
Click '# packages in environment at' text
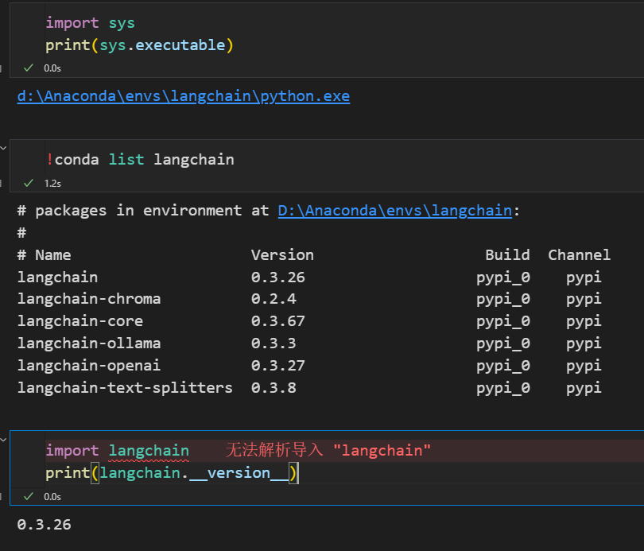point(143,211)
